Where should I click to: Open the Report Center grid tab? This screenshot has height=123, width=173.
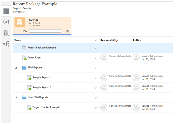pyautogui.click(x=6, y=11)
